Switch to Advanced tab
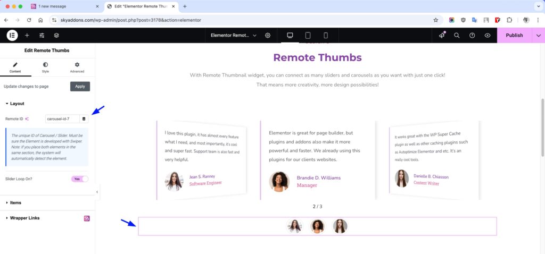Screen dimensions: 545x254 click(77, 67)
